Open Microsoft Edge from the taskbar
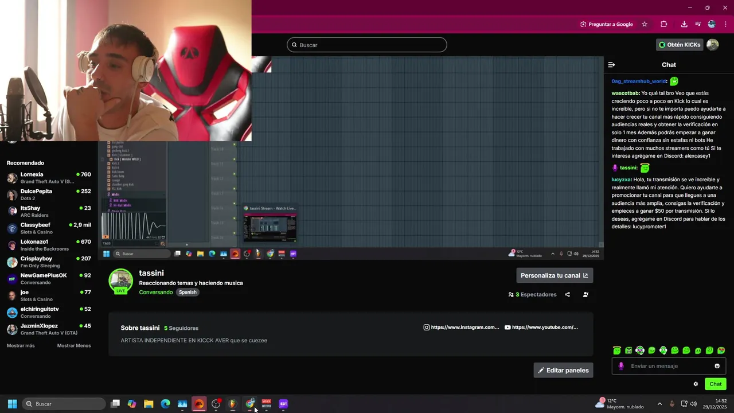The width and height of the screenshot is (734, 413). pyautogui.click(x=165, y=404)
